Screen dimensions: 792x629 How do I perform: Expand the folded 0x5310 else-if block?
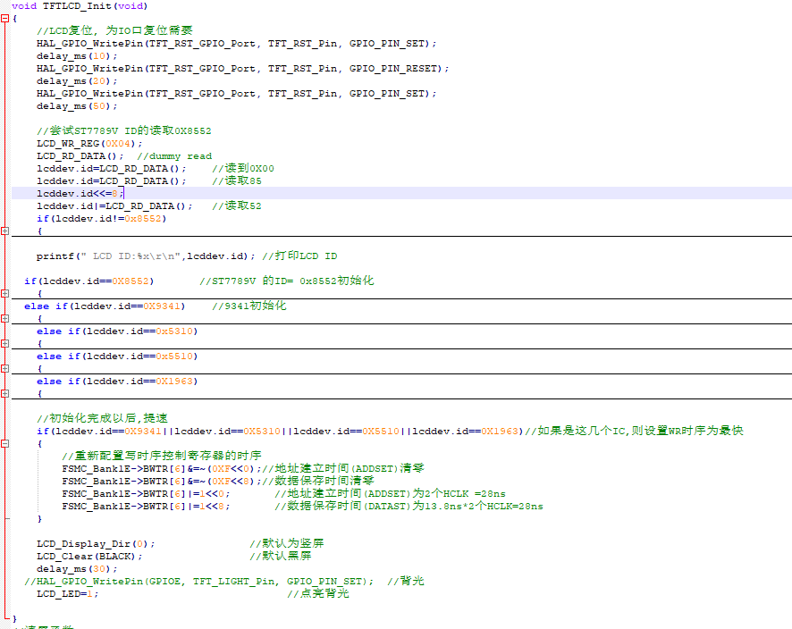[5, 343]
